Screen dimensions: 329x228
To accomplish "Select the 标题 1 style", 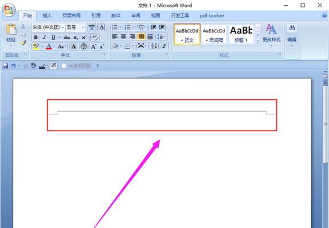I will (x=241, y=34).
